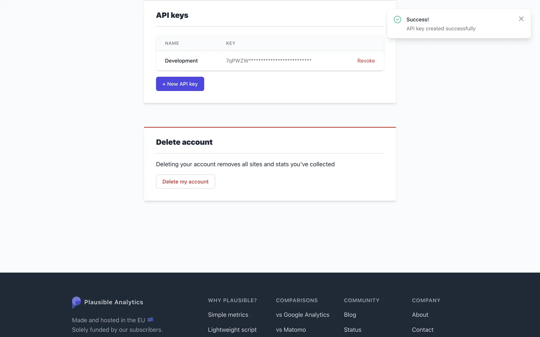
Task: Go to the About page
Action: click(420, 315)
